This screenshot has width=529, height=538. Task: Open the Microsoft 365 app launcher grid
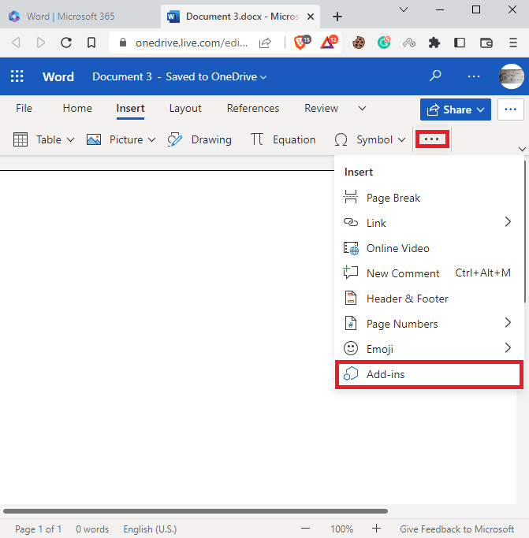pos(17,76)
